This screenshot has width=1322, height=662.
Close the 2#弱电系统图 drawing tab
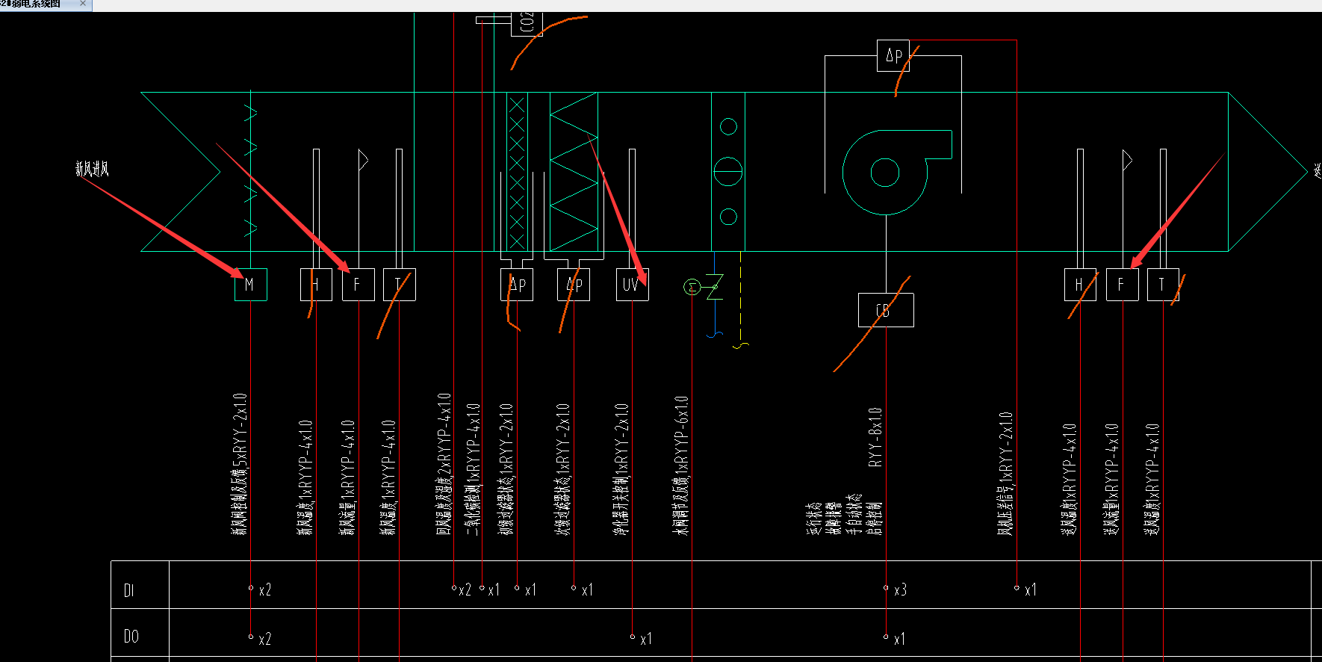click(83, 4)
